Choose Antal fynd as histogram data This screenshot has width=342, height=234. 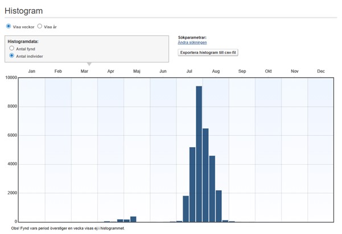tap(12, 49)
